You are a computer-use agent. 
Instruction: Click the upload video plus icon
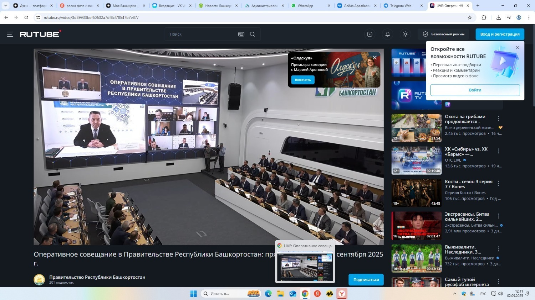(x=370, y=34)
